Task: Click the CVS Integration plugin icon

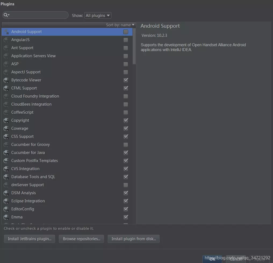Action: [6, 169]
